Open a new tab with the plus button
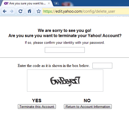129x113 pixels. coord(56,3)
